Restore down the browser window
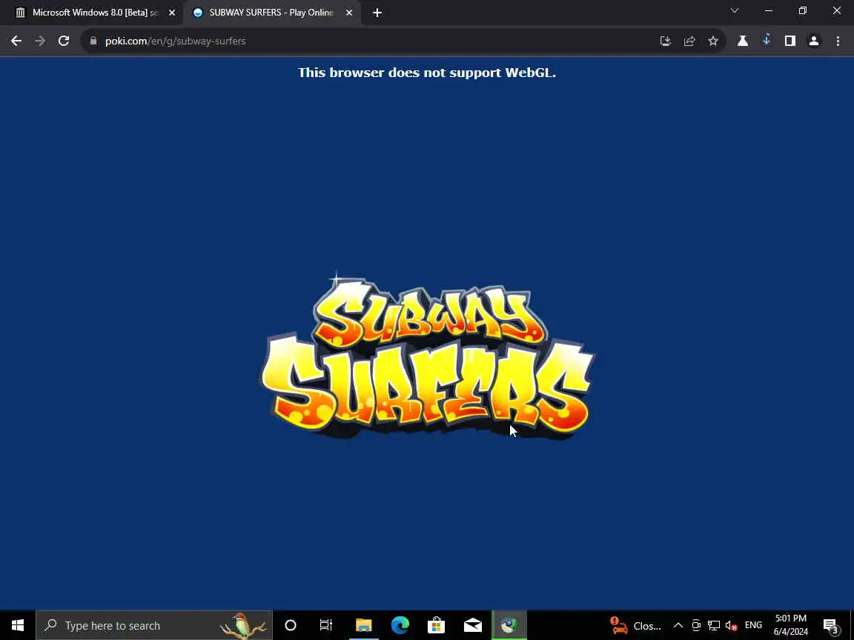The width and height of the screenshot is (854, 640). 802,10
